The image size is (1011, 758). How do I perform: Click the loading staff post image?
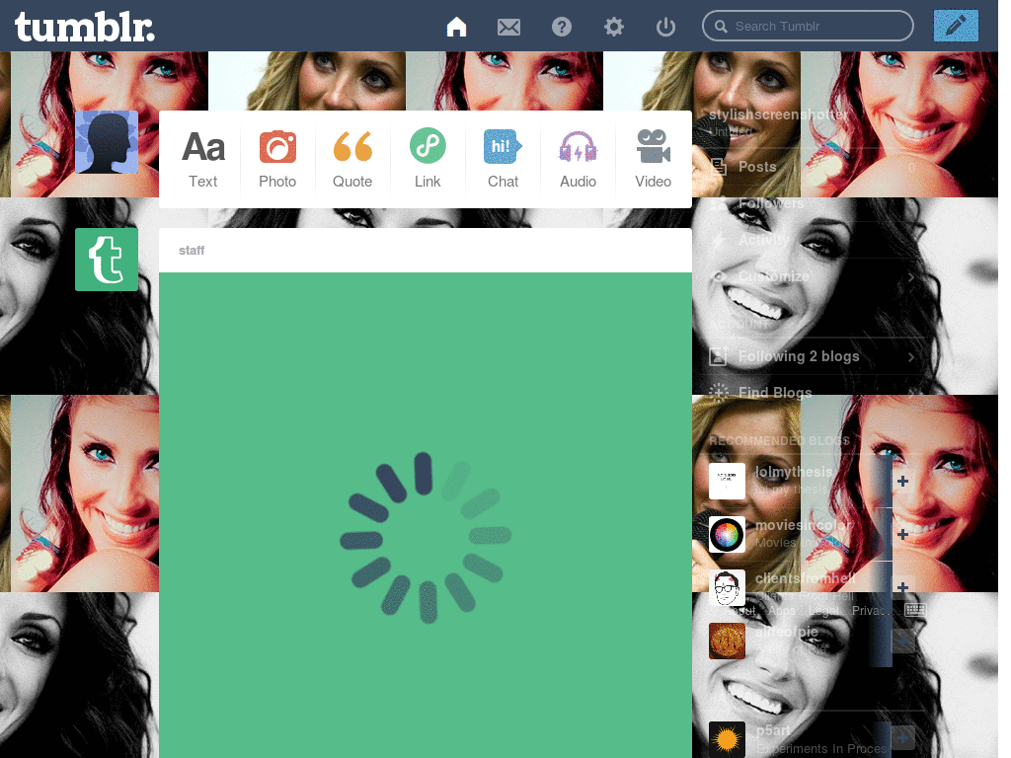point(426,515)
